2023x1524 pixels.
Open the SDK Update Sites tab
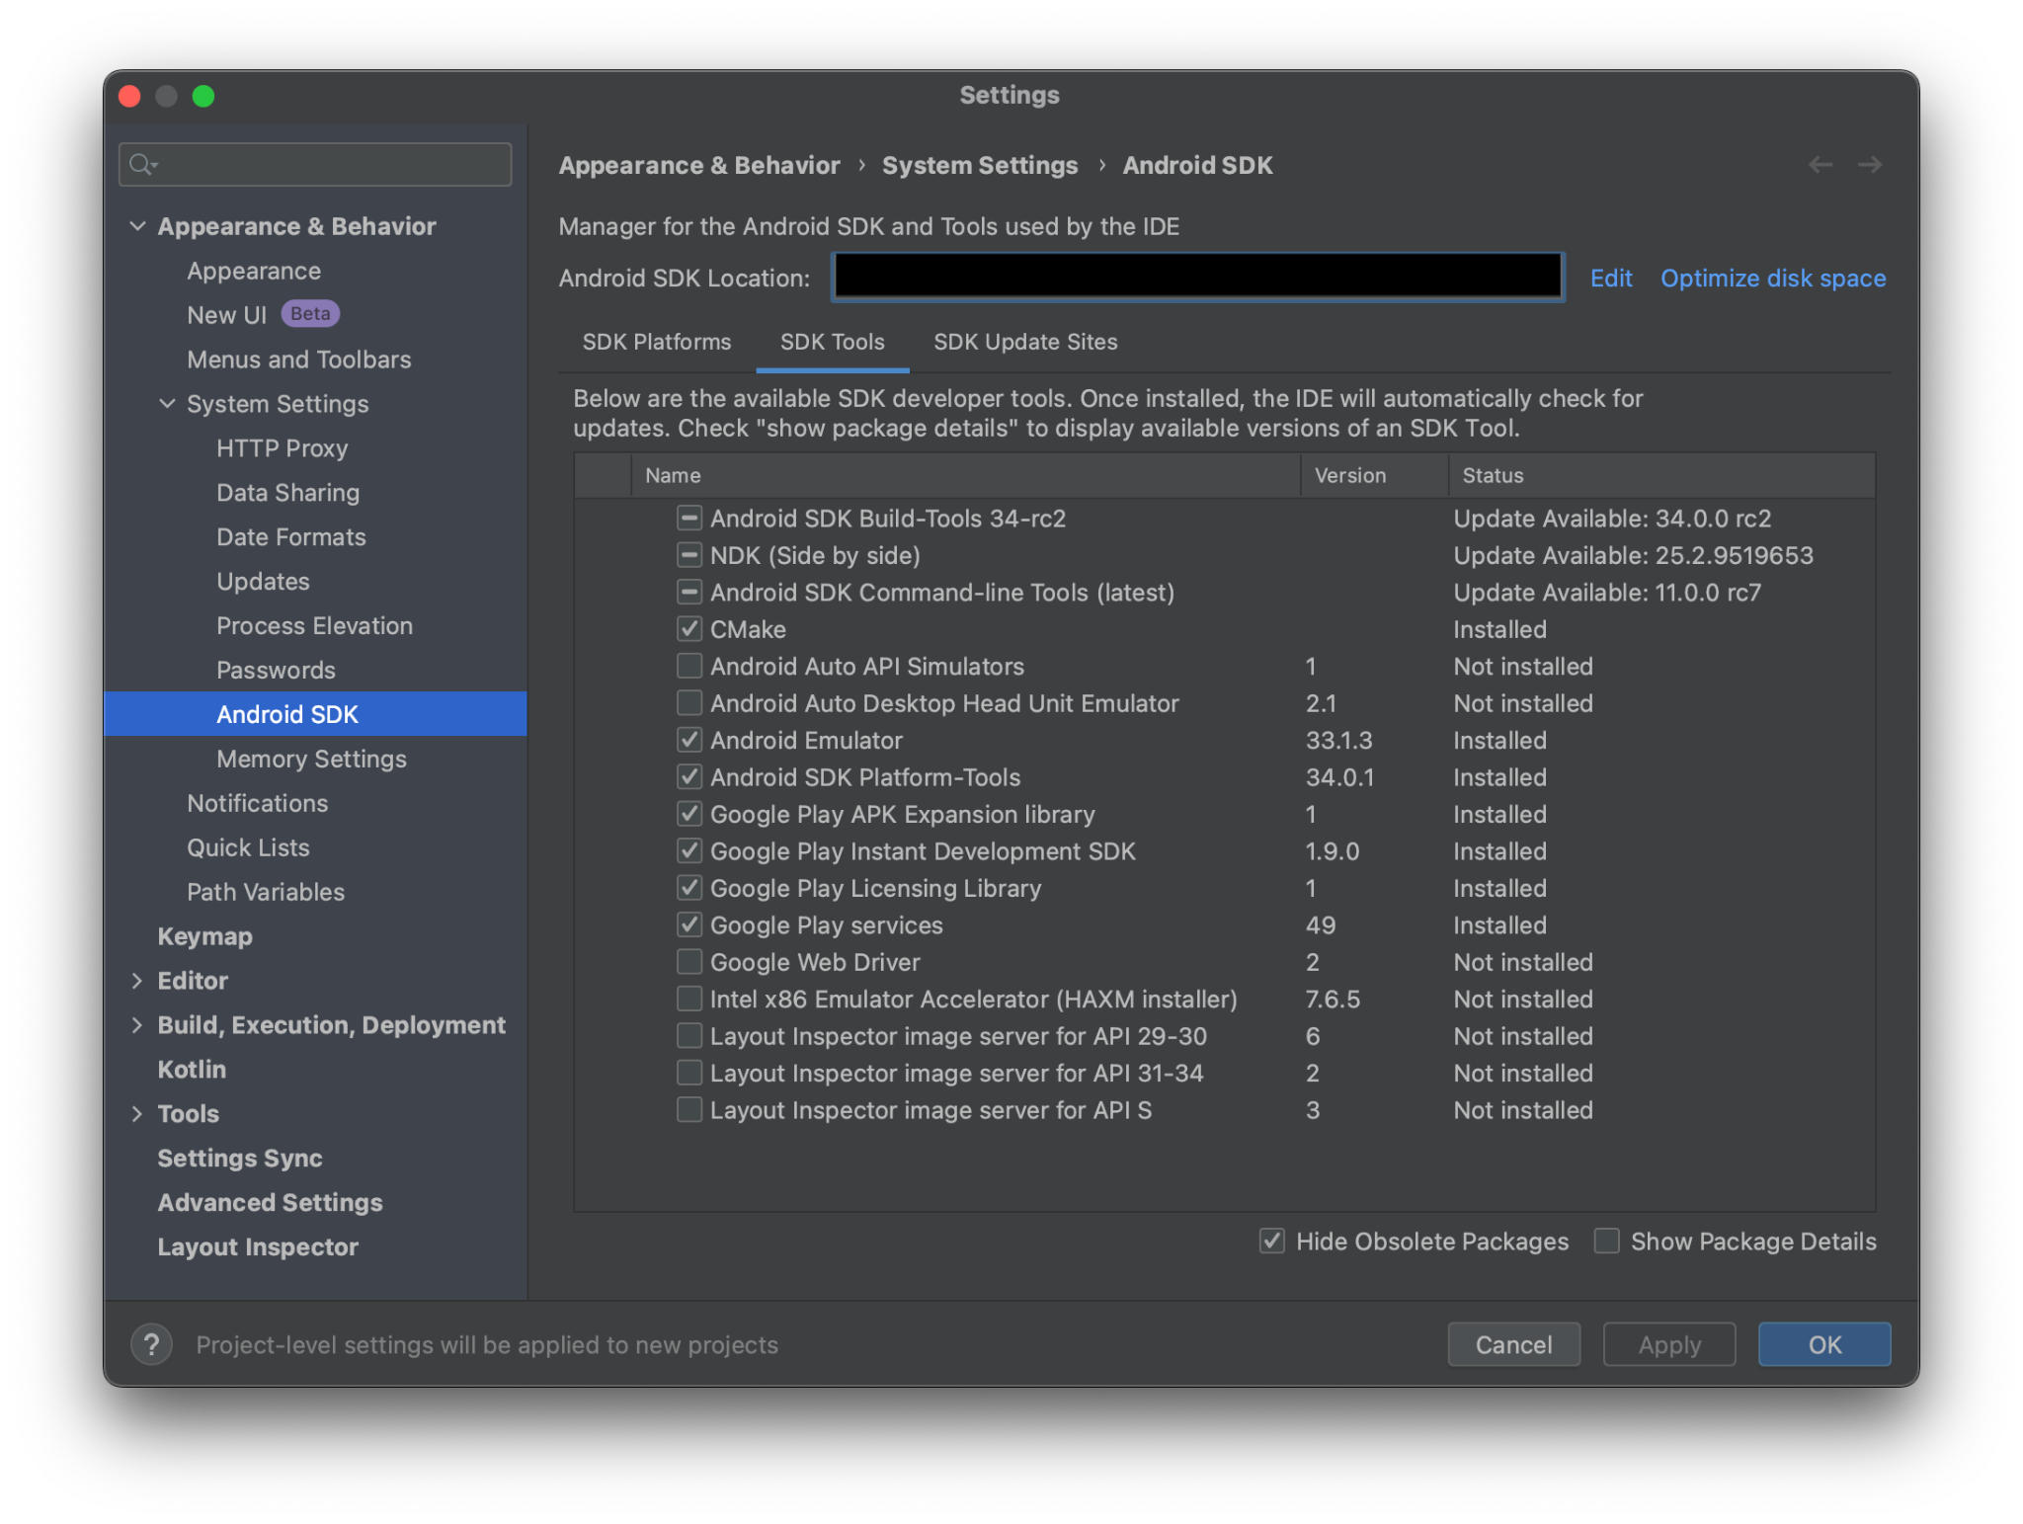1024,342
